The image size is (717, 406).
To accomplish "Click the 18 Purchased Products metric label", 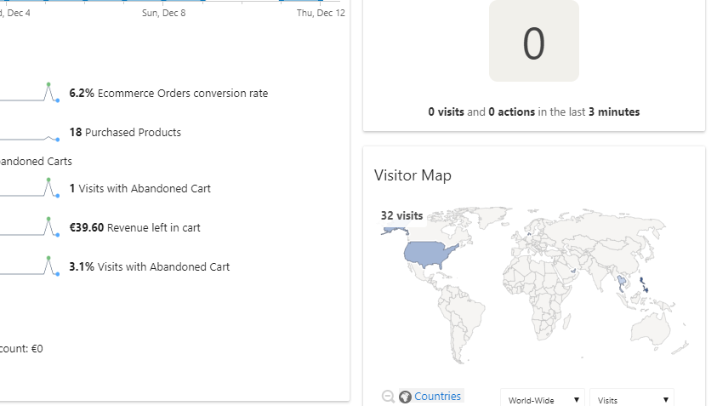I will (x=125, y=132).
